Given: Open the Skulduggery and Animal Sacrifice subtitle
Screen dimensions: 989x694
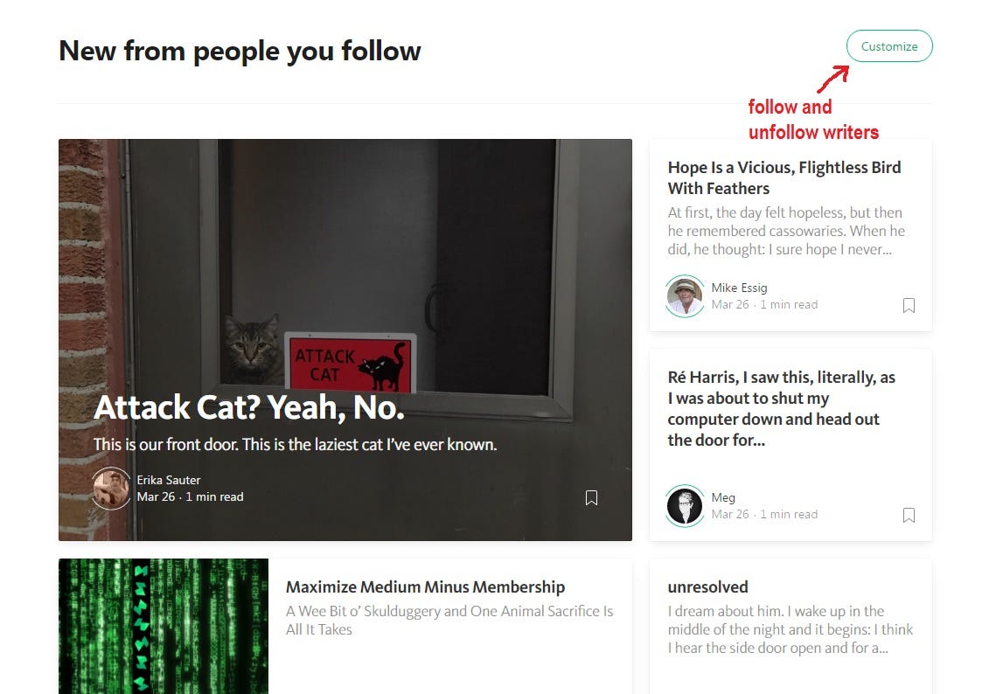Looking at the screenshot, I should (449, 621).
